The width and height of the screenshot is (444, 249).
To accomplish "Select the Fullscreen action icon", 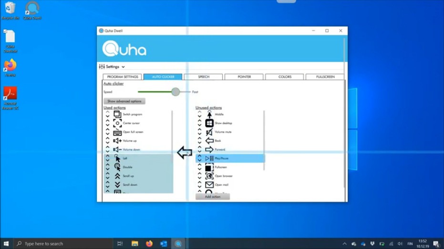I will click(209, 167).
